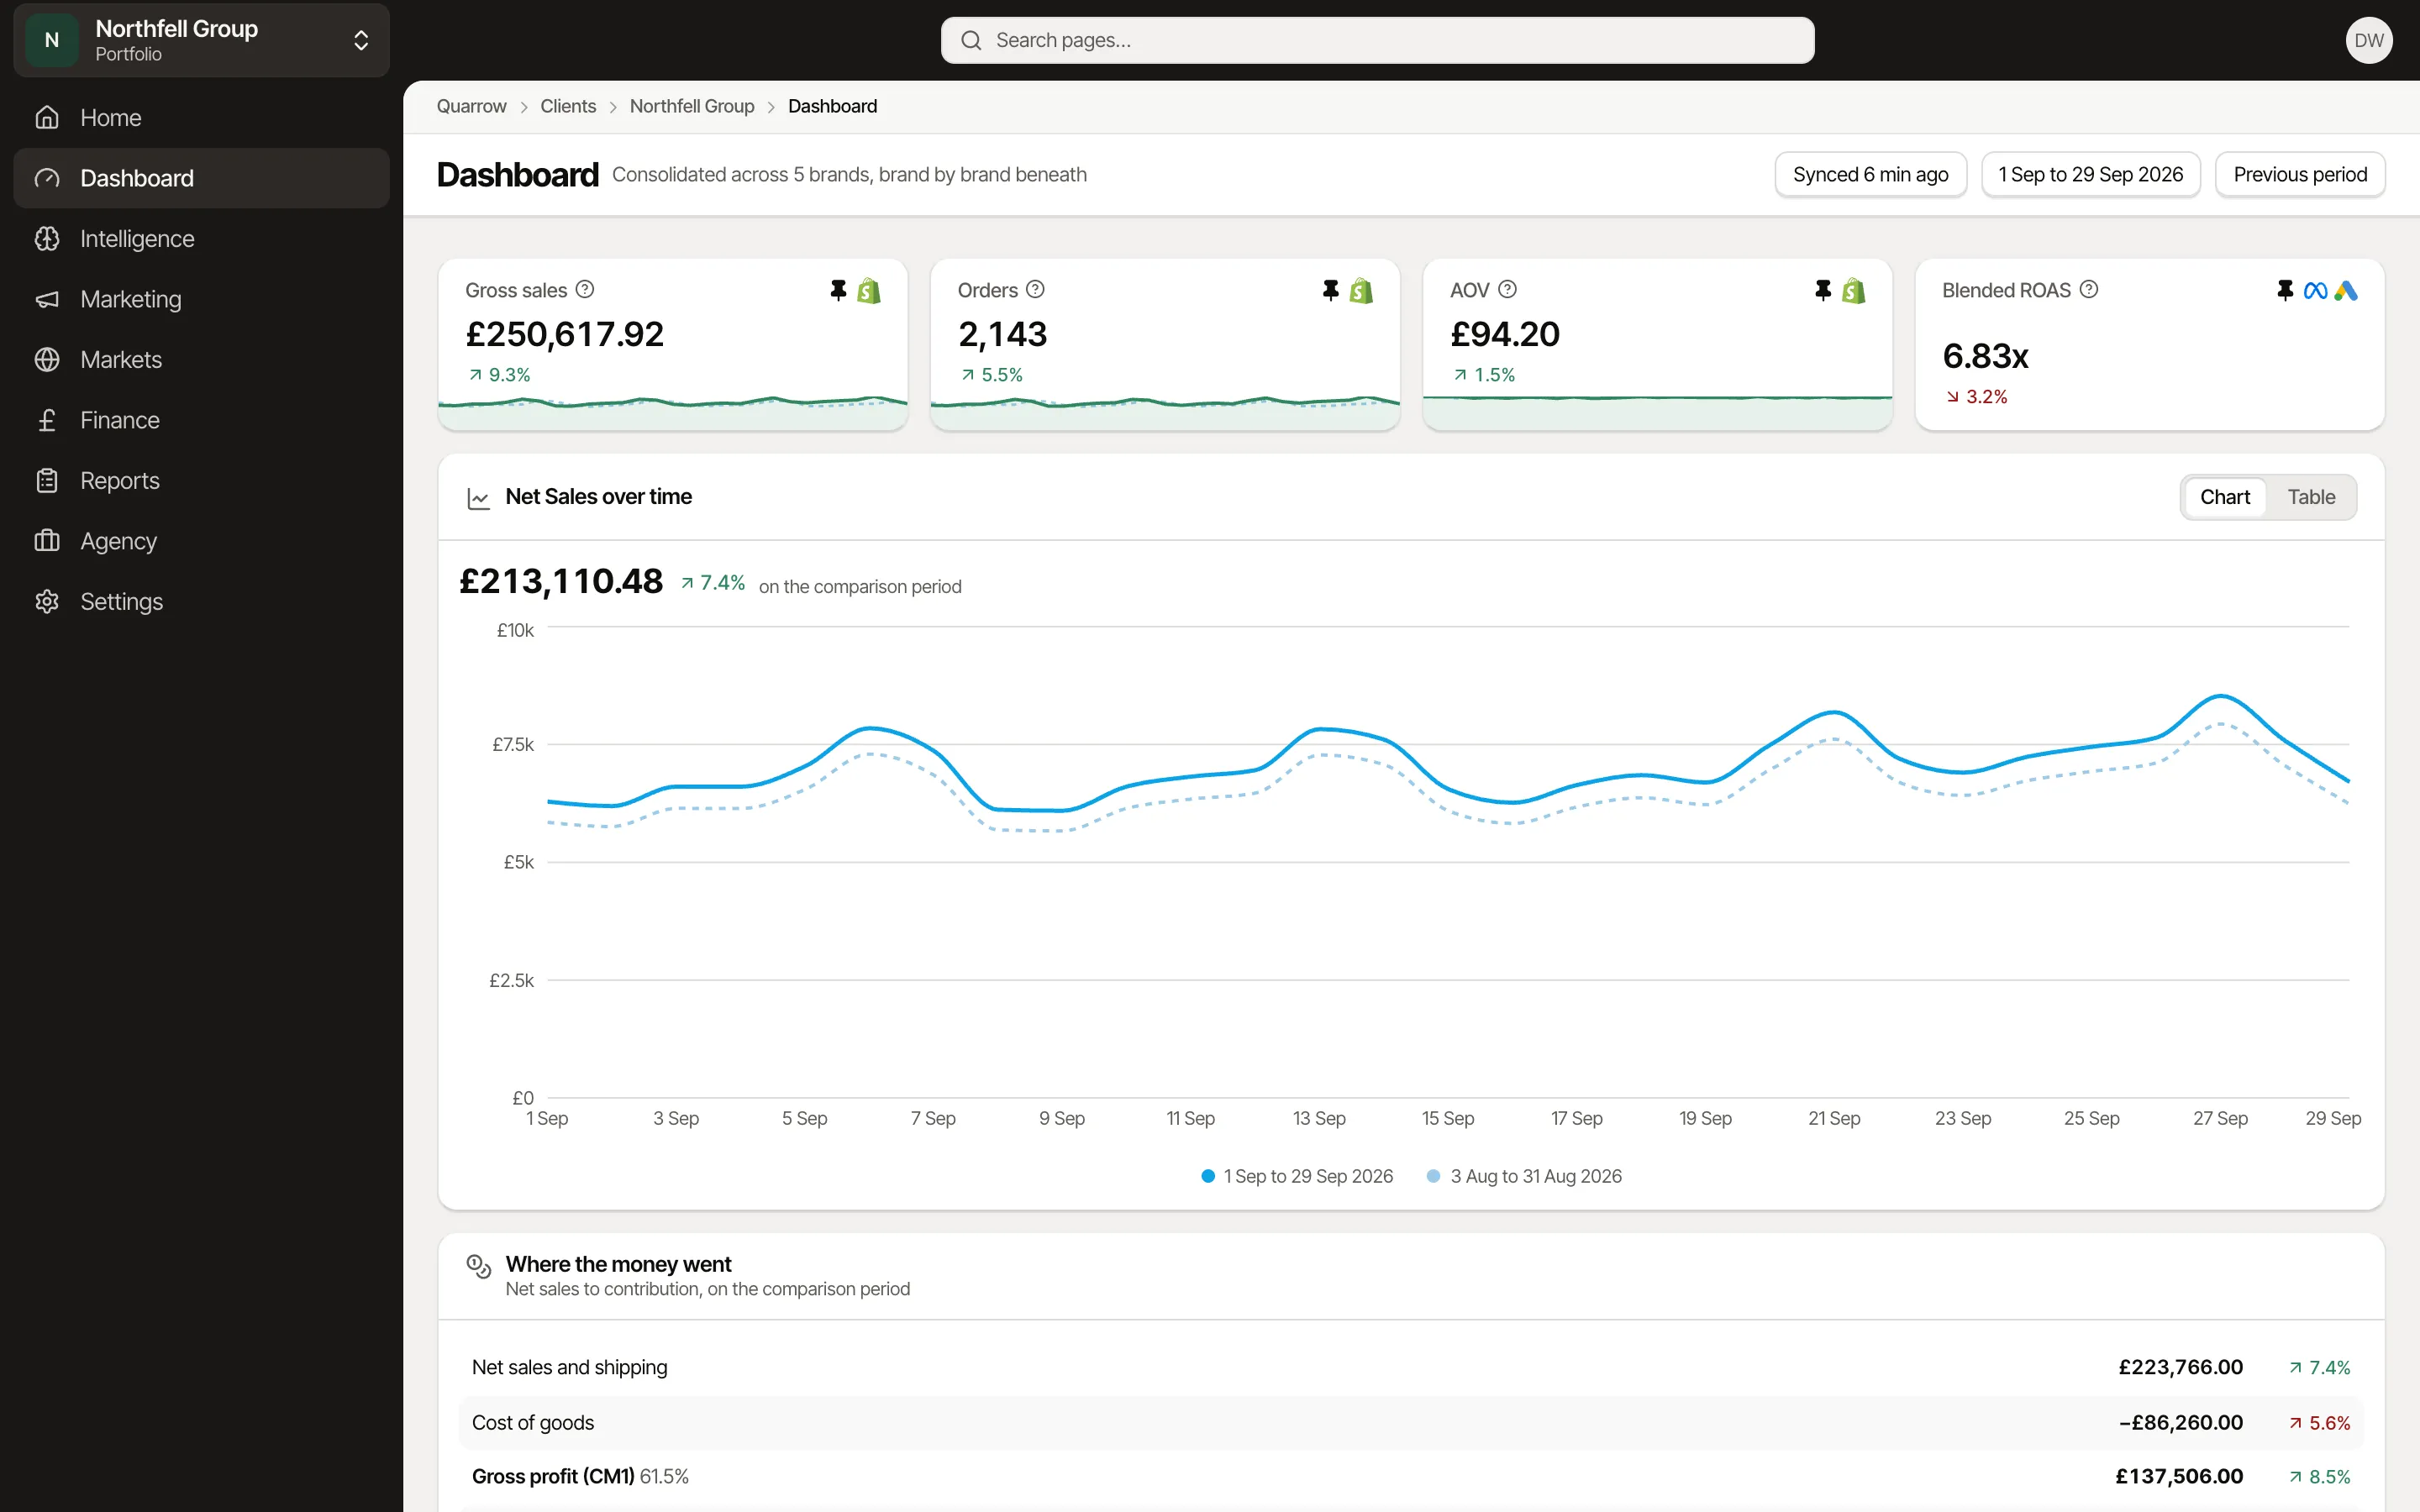The image size is (2420, 1512).
Task: Click the Shopify icon on Orders card
Action: click(x=1361, y=290)
